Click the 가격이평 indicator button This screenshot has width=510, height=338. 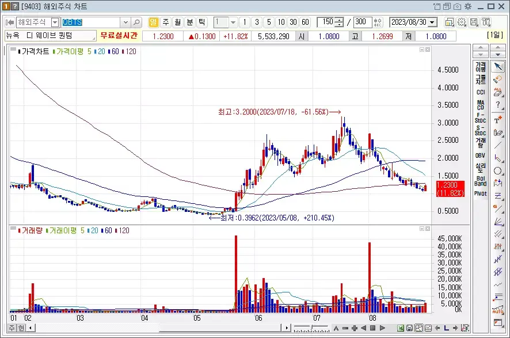481,67
